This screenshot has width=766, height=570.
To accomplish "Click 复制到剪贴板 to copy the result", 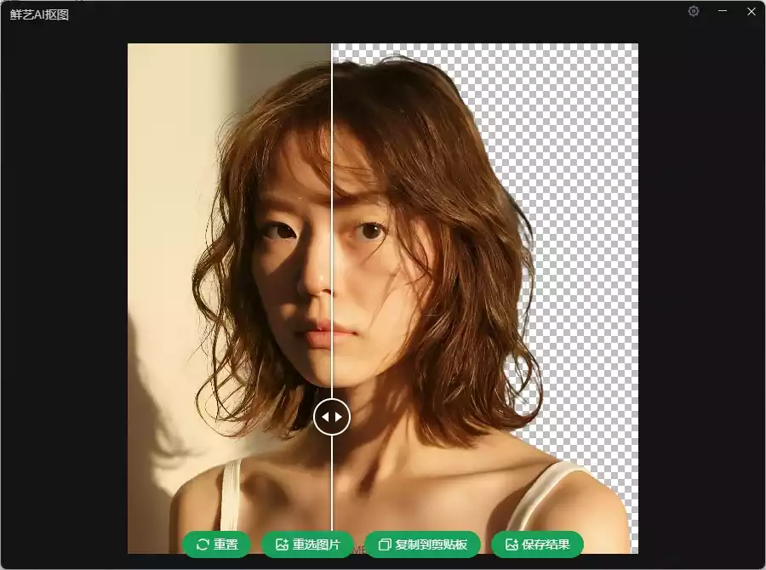I will pyautogui.click(x=423, y=544).
